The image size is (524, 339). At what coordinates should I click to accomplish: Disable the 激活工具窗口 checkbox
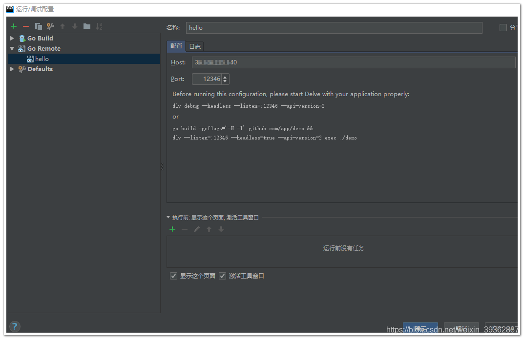pyautogui.click(x=222, y=276)
